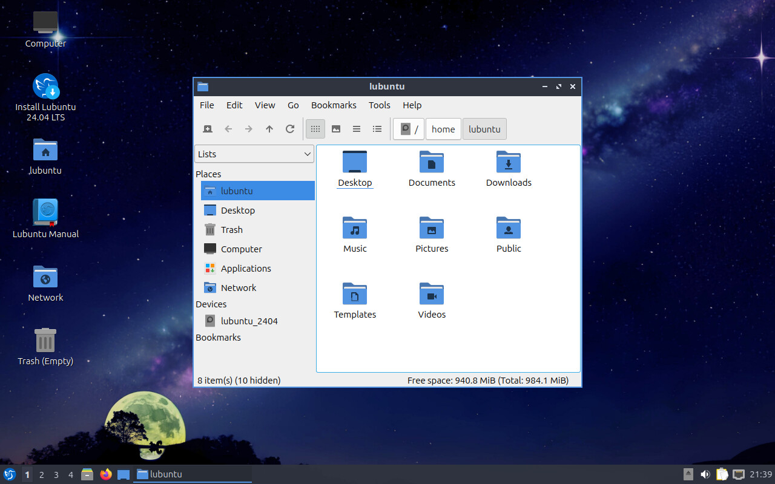775x484 pixels.
Task: Launch Firefox from taskbar
Action: pos(106,474)
